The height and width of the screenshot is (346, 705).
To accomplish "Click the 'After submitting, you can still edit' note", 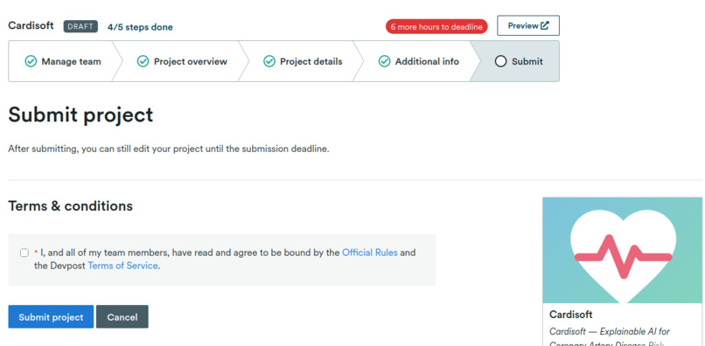I will tap(169, 149).
